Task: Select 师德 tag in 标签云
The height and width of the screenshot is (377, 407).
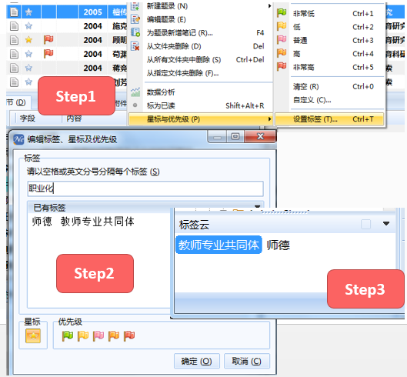Action: [x=279, y=245]
